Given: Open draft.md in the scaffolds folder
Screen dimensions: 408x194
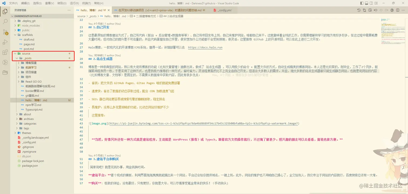Looking at the screenshot, I should [42, 40].
